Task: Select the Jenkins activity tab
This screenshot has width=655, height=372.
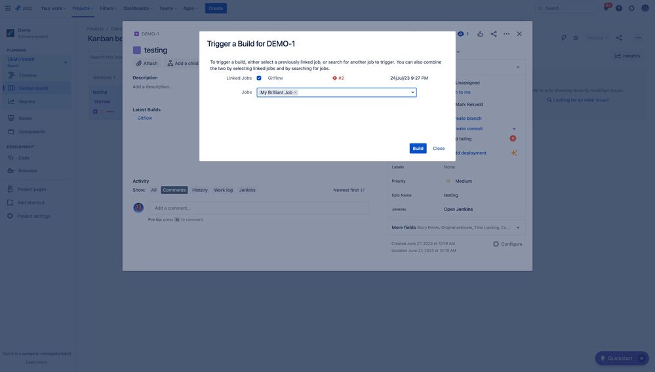Action: click(x=247, y=190)
